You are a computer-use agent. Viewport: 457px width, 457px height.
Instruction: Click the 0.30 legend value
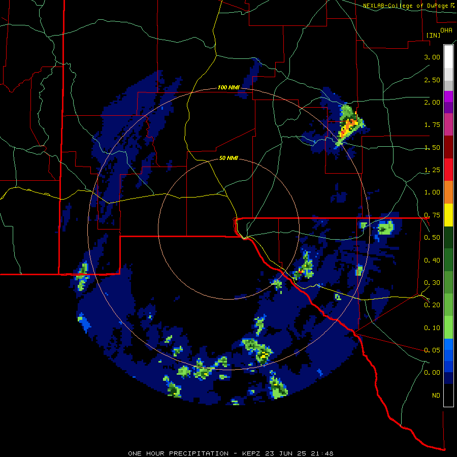click(432, 283)
